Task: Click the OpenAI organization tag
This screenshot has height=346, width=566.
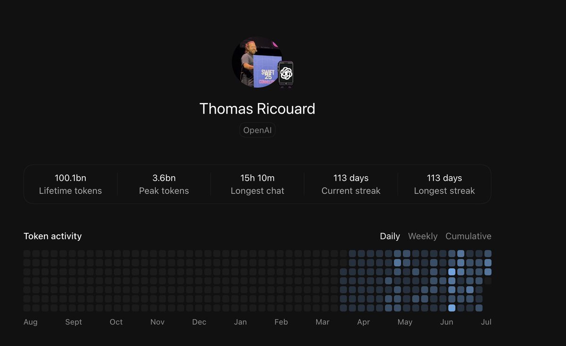Action: click(x=257, y=130)
